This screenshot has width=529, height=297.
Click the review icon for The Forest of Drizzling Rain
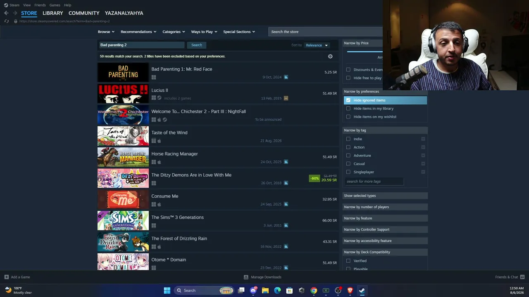click(286, 247)
